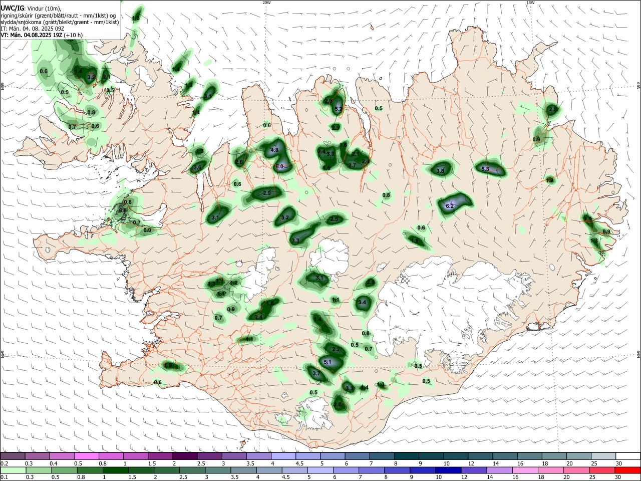Click the 6.2 precipitation value on the map
The image size is (641, 481).
pos(450,206)
